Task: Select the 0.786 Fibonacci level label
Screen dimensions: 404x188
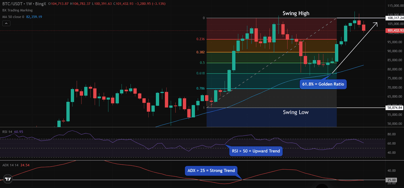Action: pyautogui.click(x=200, y=89)
